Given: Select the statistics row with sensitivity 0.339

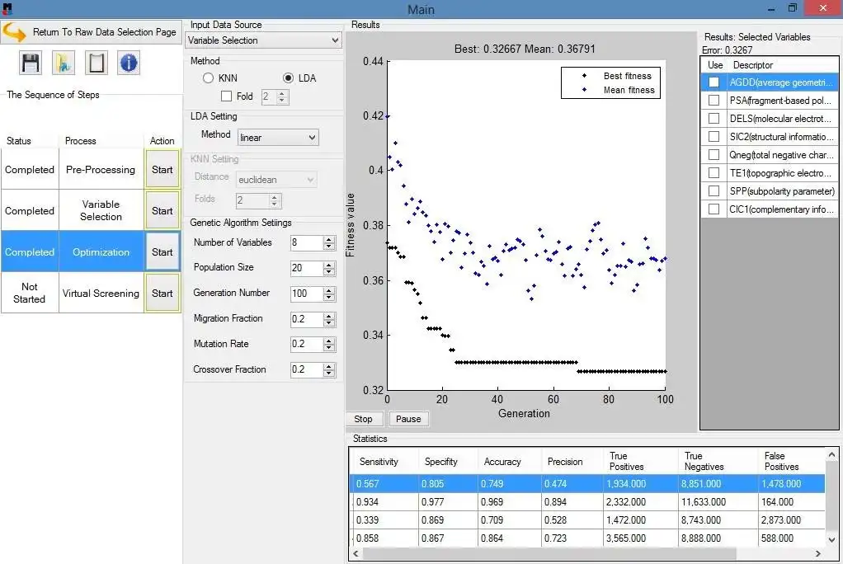Looking at the screenshot, I should pos(587,520).
